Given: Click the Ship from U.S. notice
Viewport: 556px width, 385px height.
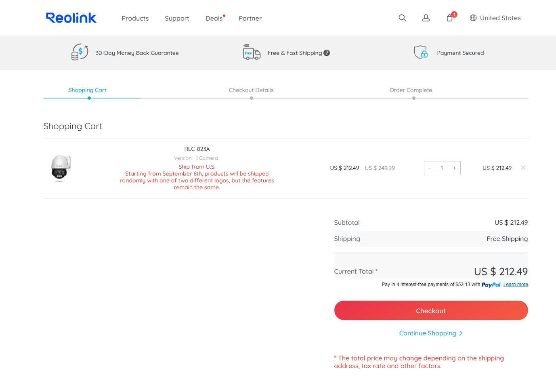Looking at the screenshot, I should (x=197, y=167).
